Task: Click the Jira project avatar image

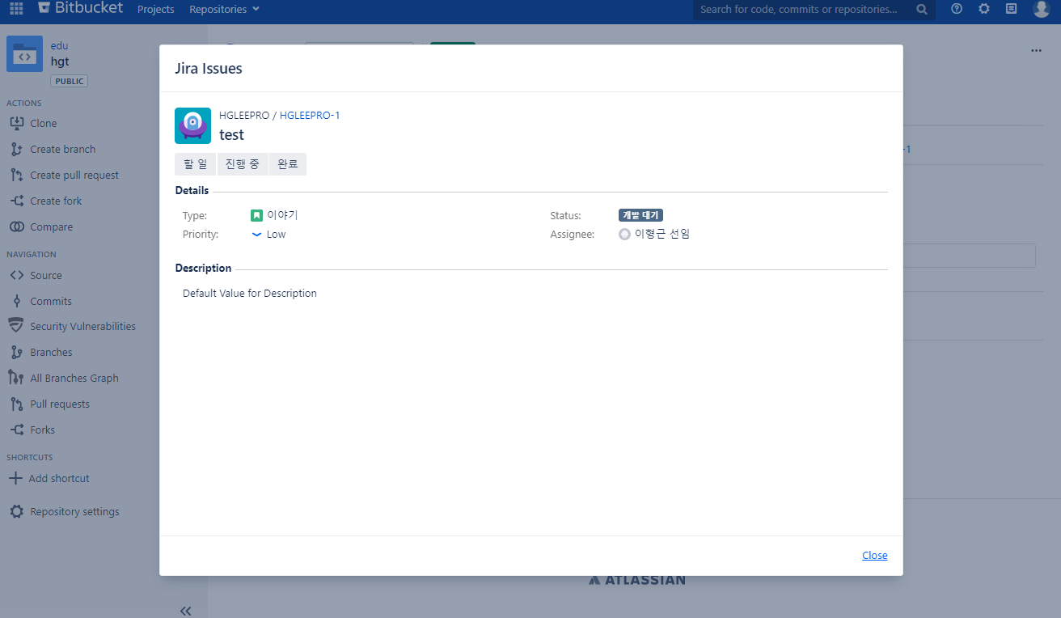Action: [x=192, y=125]
